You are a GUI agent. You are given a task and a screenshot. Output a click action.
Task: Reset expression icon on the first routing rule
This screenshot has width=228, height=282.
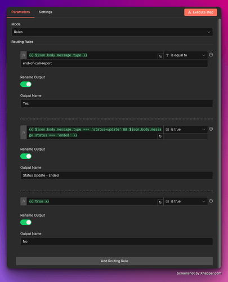click(x=160, y=56)
